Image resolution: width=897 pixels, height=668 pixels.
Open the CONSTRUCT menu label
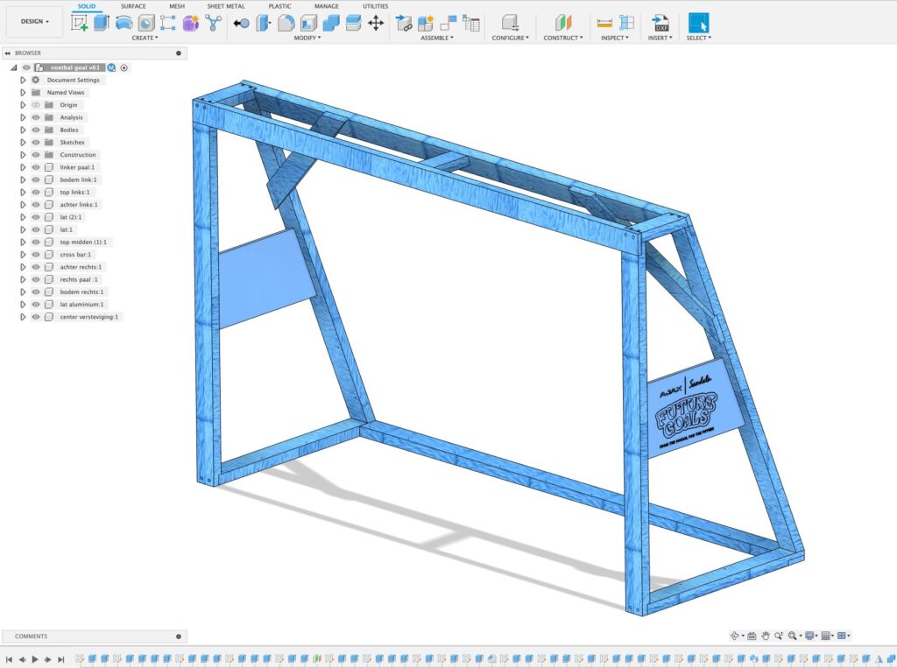(563, 38)
